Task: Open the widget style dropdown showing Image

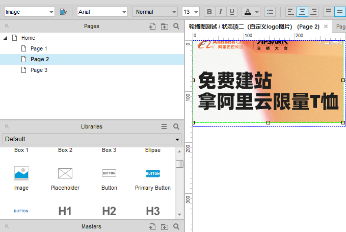Action: [30, 12]
